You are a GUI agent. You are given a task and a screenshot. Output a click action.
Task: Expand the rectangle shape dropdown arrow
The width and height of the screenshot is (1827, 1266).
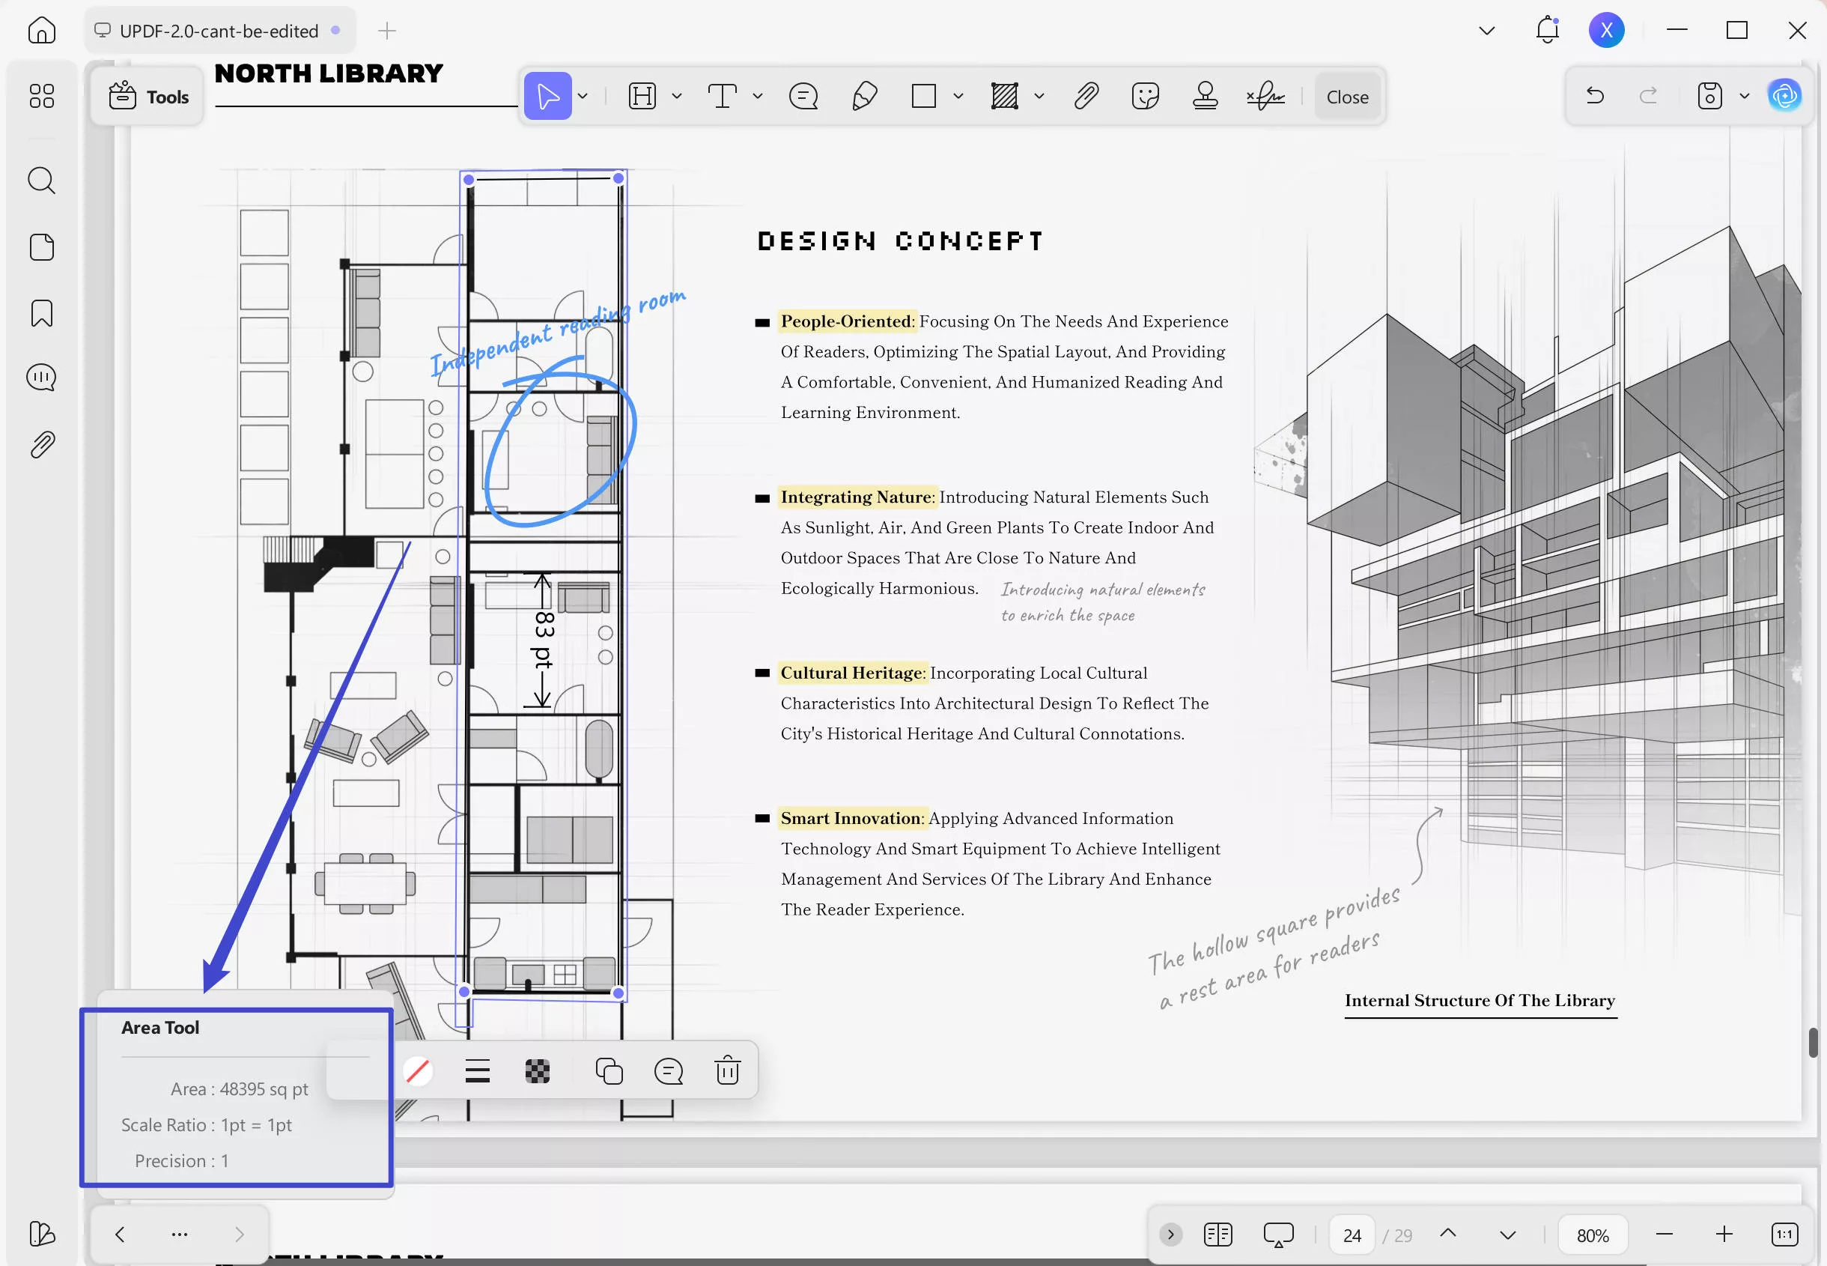(x=958, y=97)
